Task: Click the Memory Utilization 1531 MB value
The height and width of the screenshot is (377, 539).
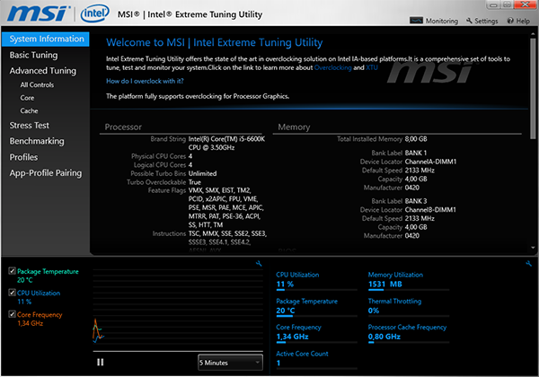Action: (385, 285)
